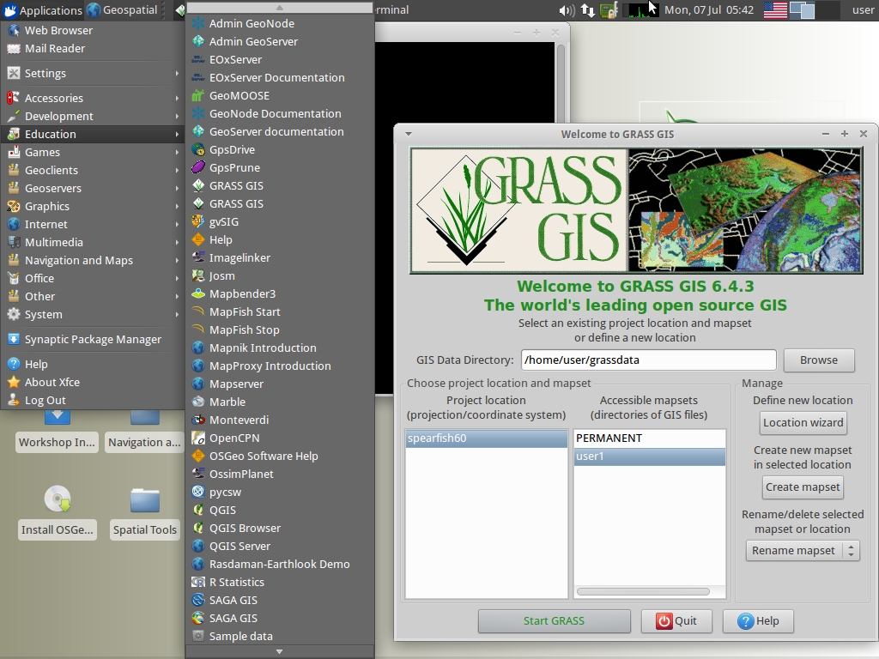Launch GpsDrive from the list
Screen dimensions: 879x659
pyautogui.click(x=279, y=149)
